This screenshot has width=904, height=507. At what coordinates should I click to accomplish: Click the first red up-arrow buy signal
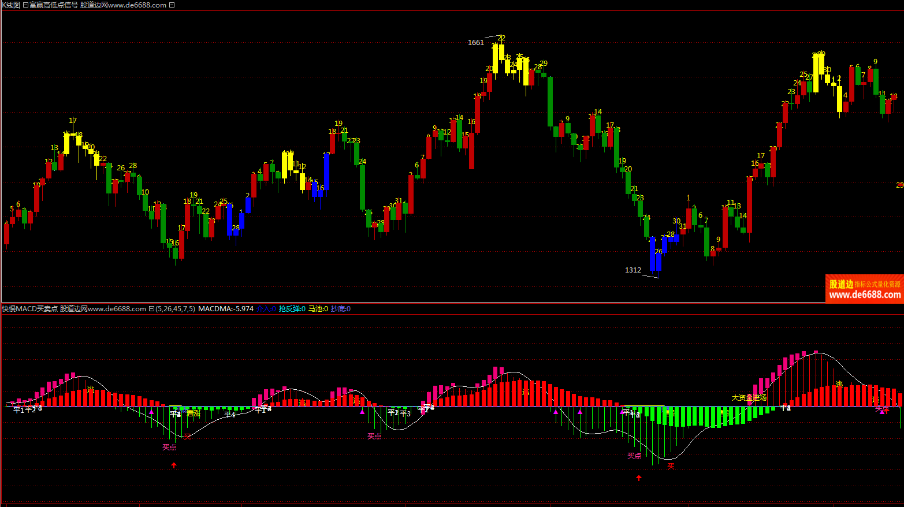click(x=174, y=465)
